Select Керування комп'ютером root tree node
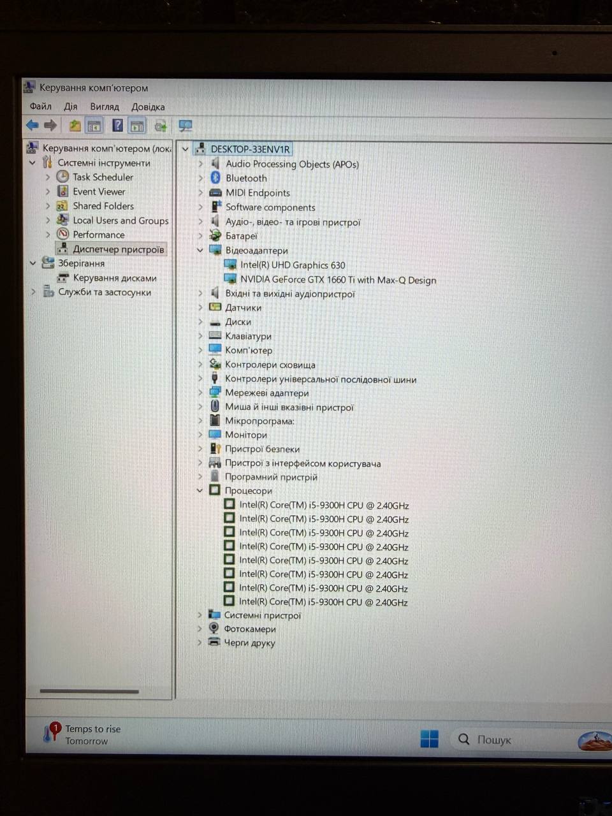The image size is (612, 816). (x=106, y=149)
